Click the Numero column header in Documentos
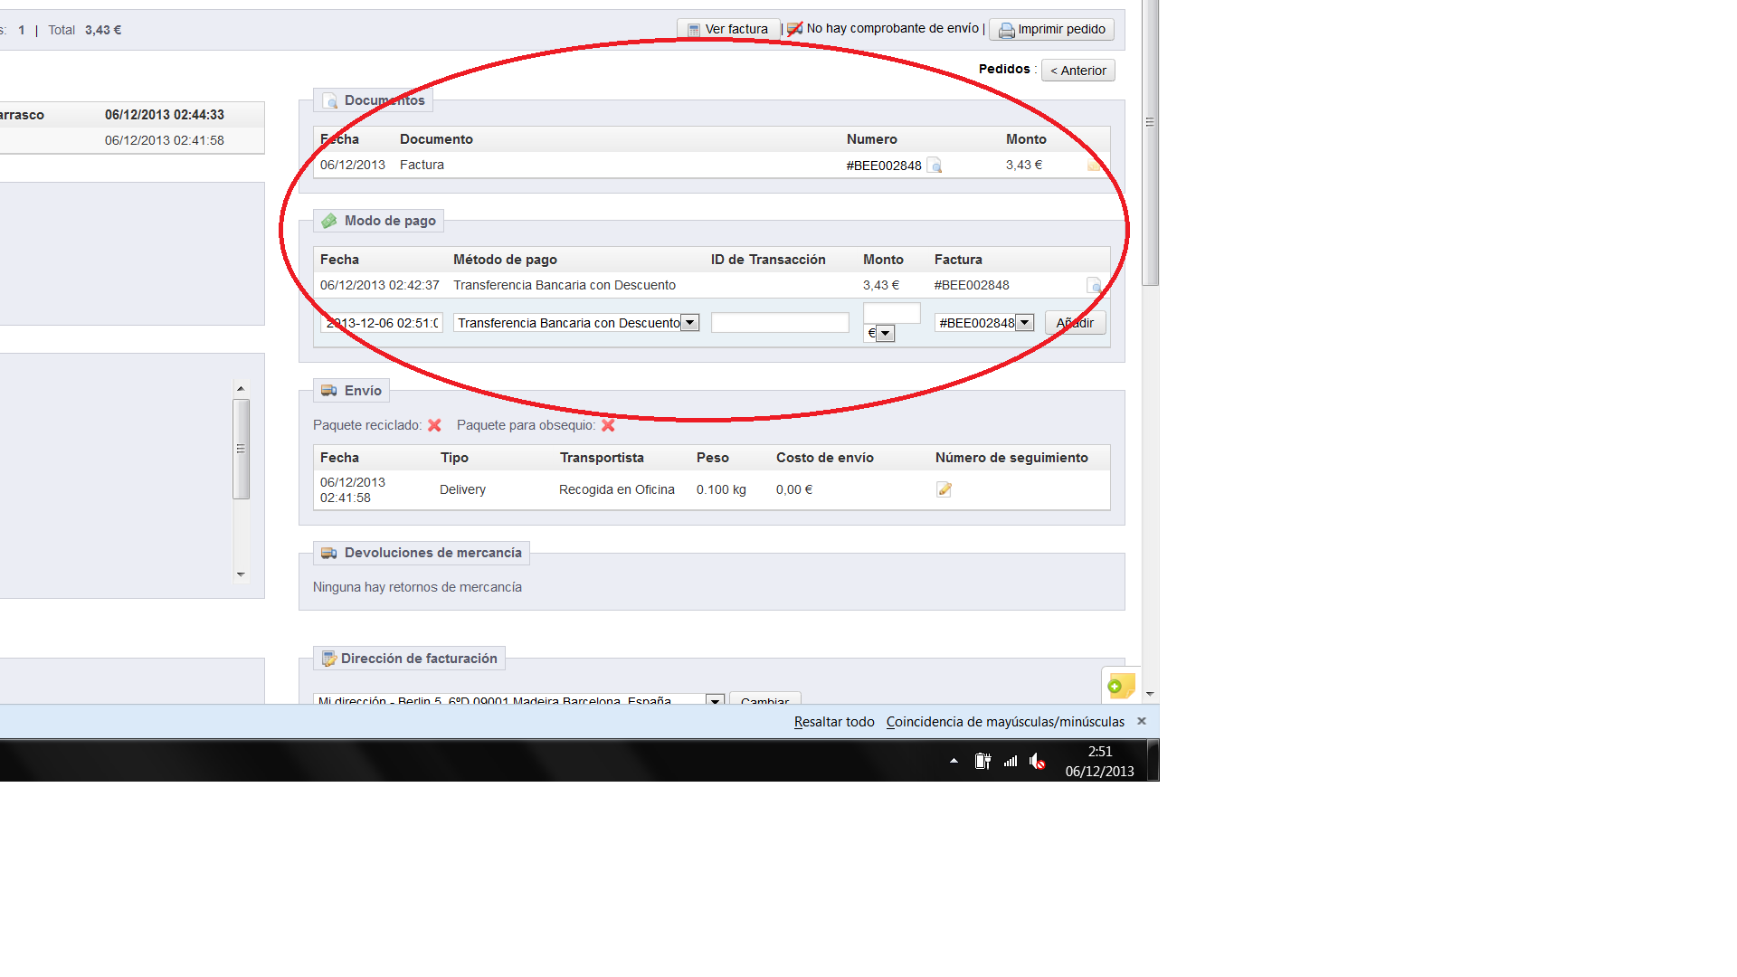Screen dimensions: 1737x977 coord(872,139)
